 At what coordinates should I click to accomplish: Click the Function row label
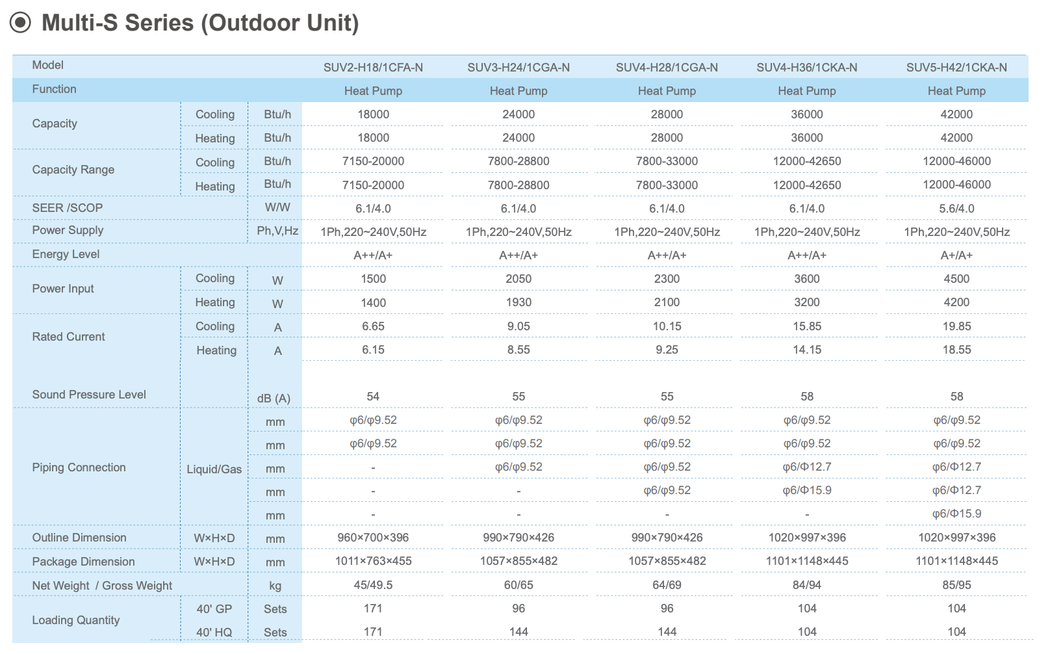[x=54, y=89]
